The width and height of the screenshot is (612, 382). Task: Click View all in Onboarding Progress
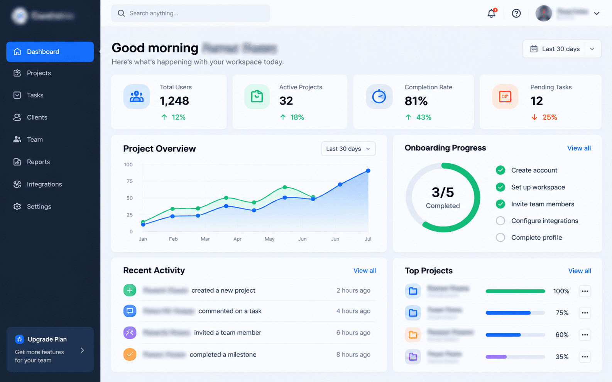tap(579, 148)
